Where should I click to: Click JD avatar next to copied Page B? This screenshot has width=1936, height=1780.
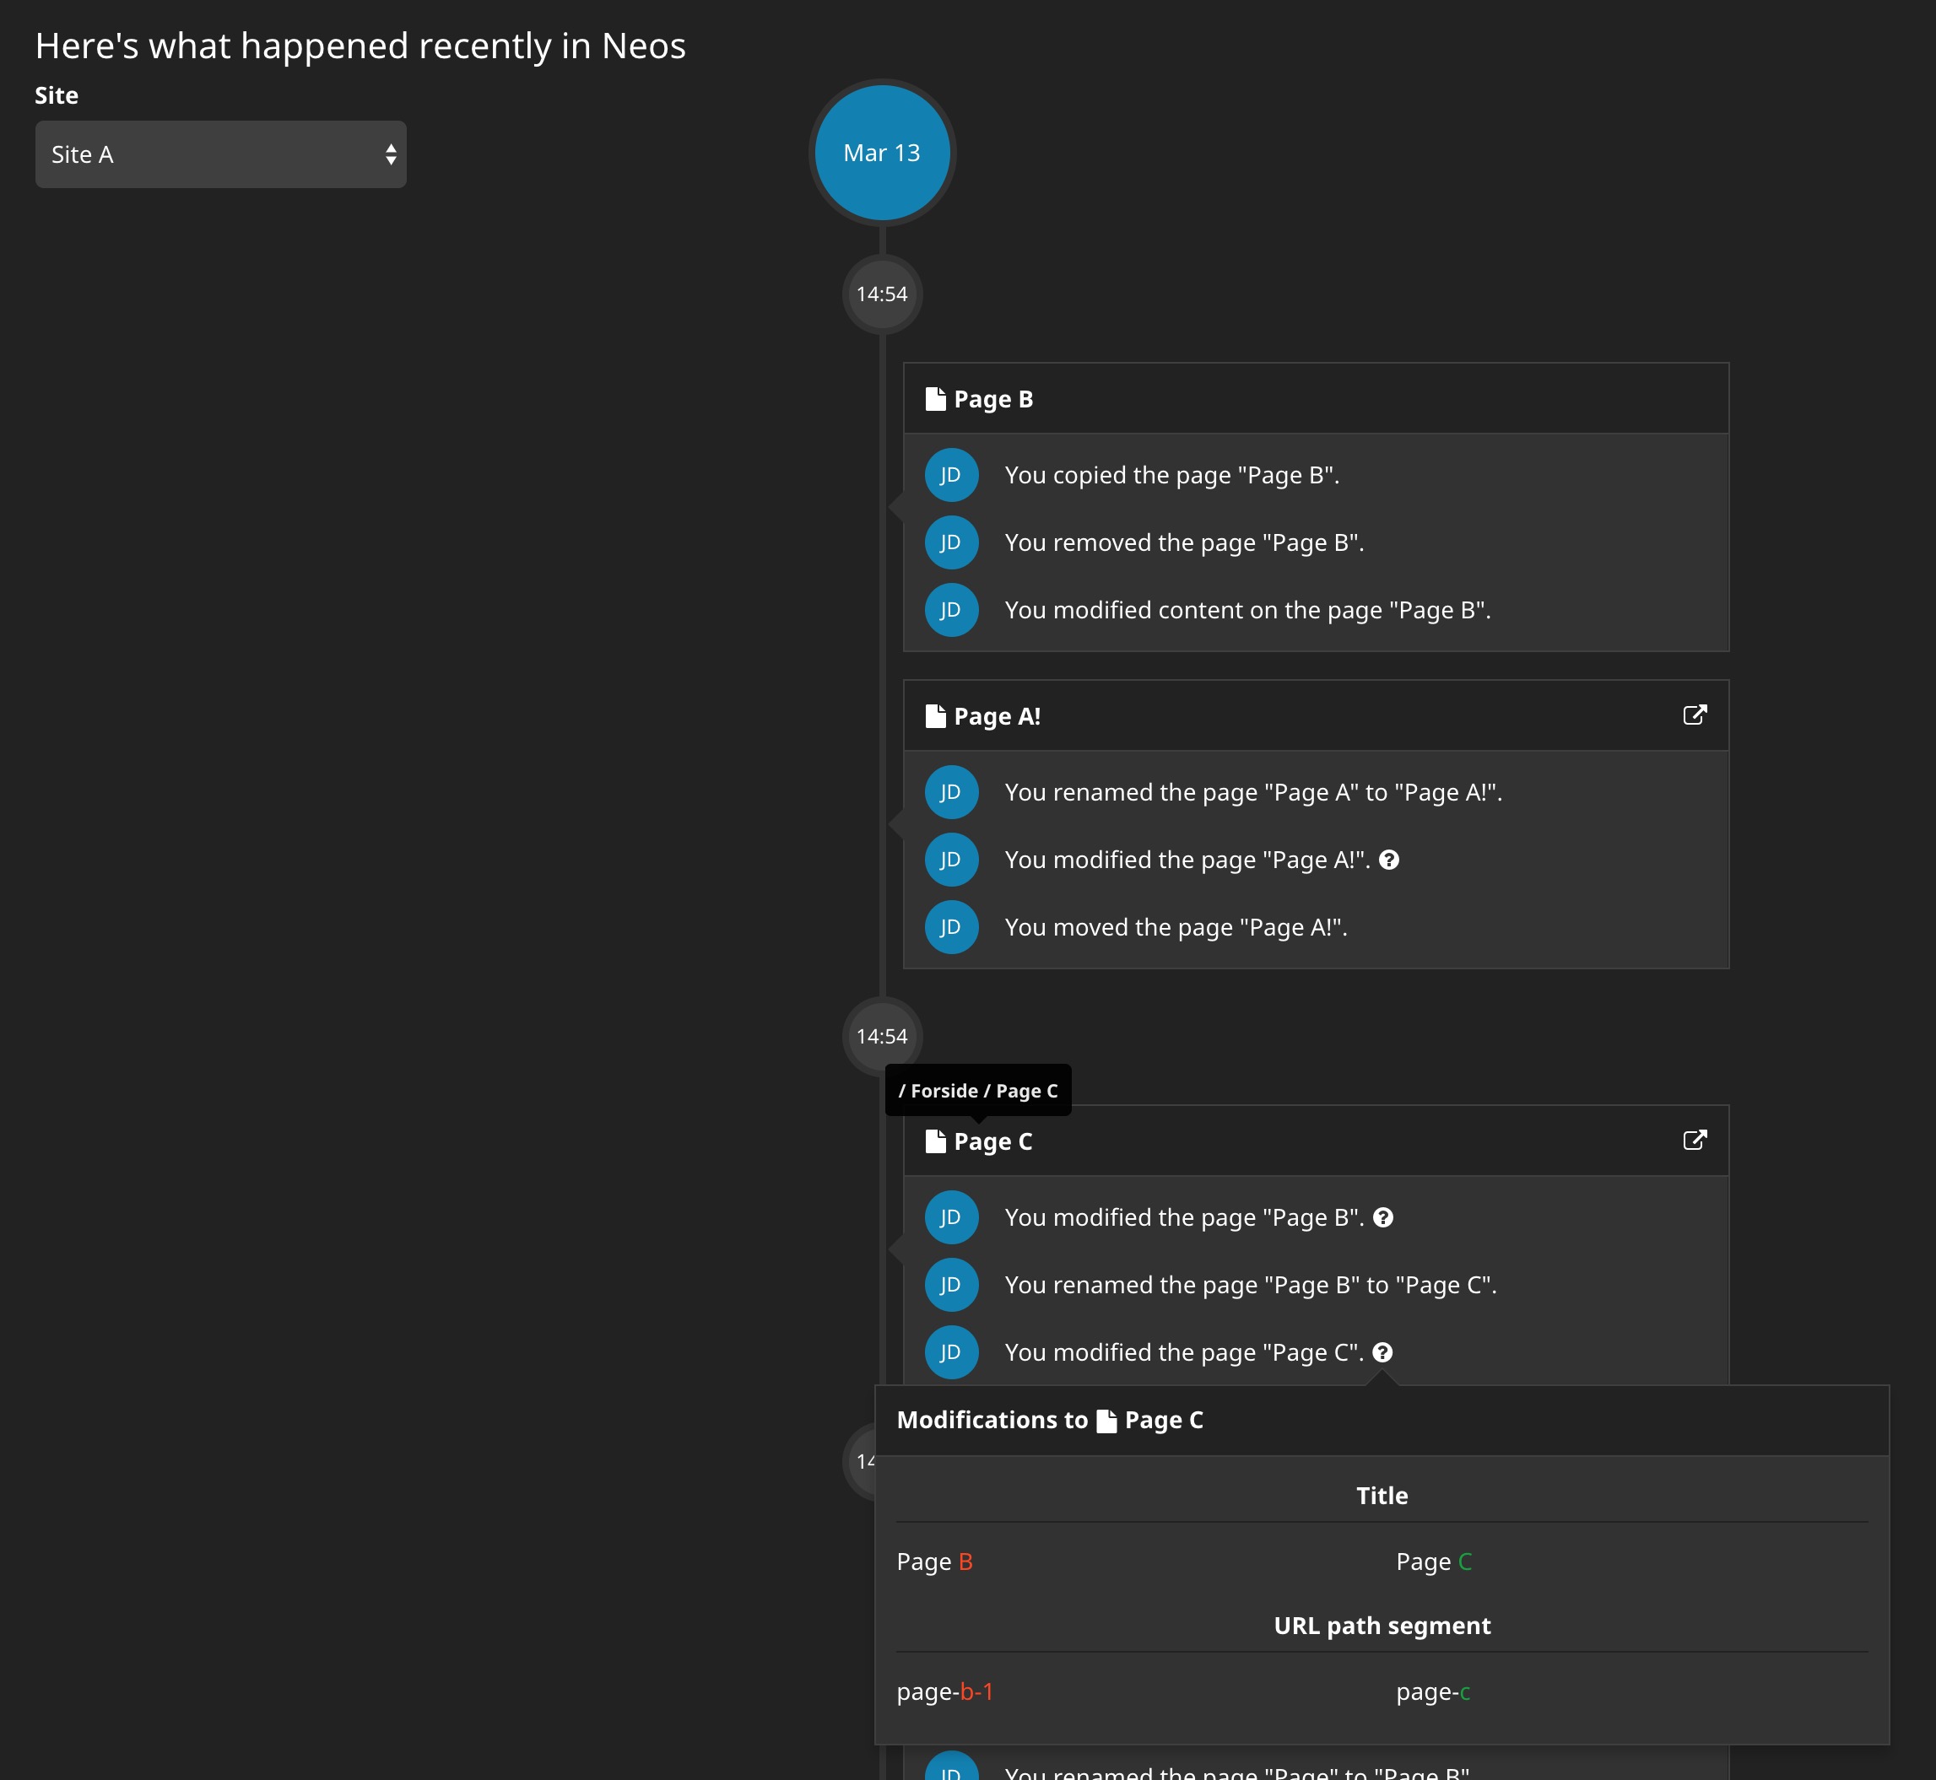click(951, 475)
